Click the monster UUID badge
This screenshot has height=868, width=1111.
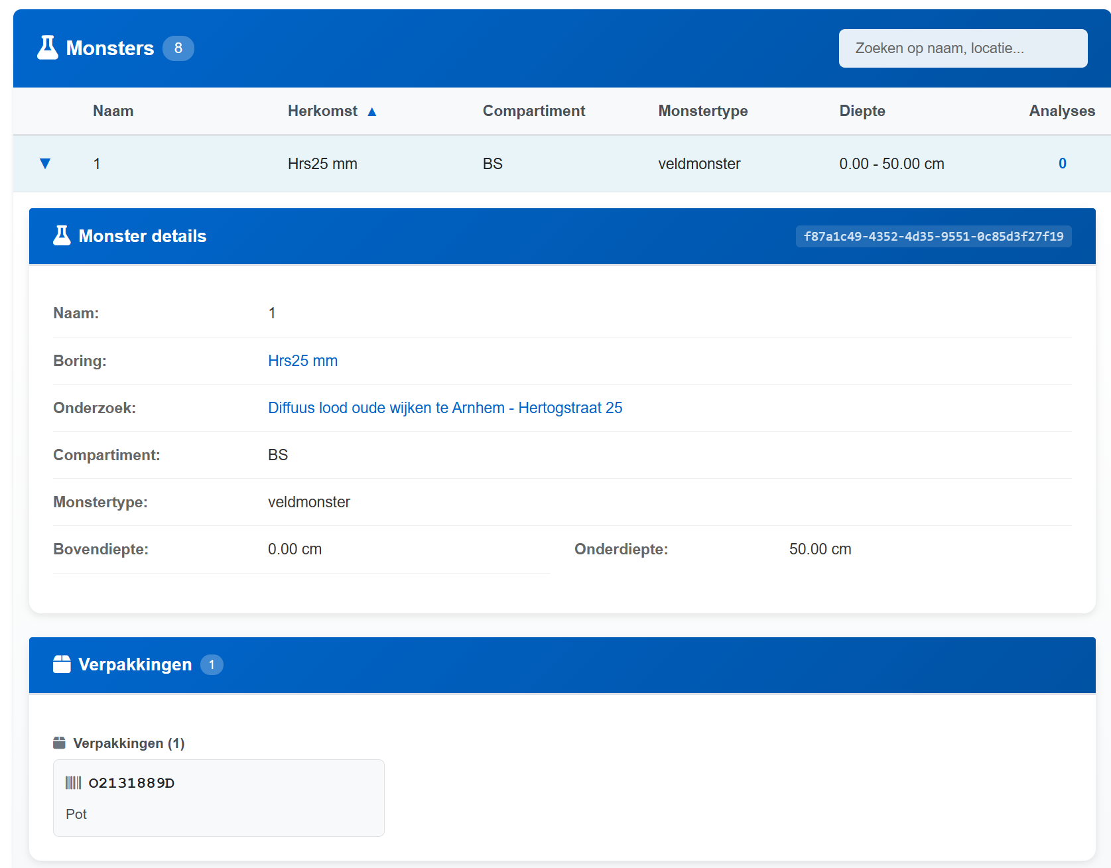(x=933, y=236)
